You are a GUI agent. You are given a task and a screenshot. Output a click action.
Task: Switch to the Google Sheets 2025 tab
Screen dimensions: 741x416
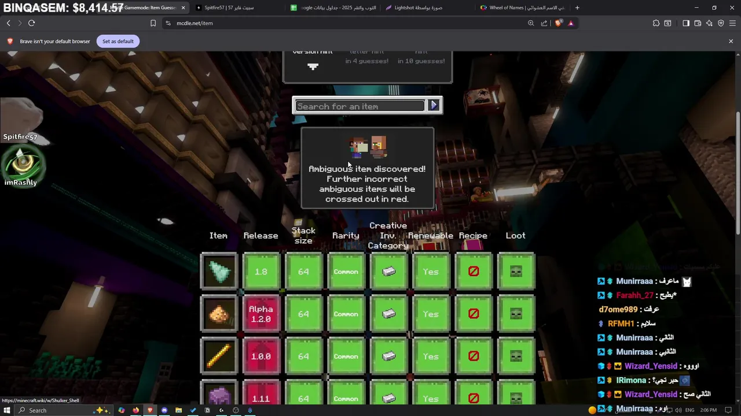pyautogui.click(x=333, y=8)
